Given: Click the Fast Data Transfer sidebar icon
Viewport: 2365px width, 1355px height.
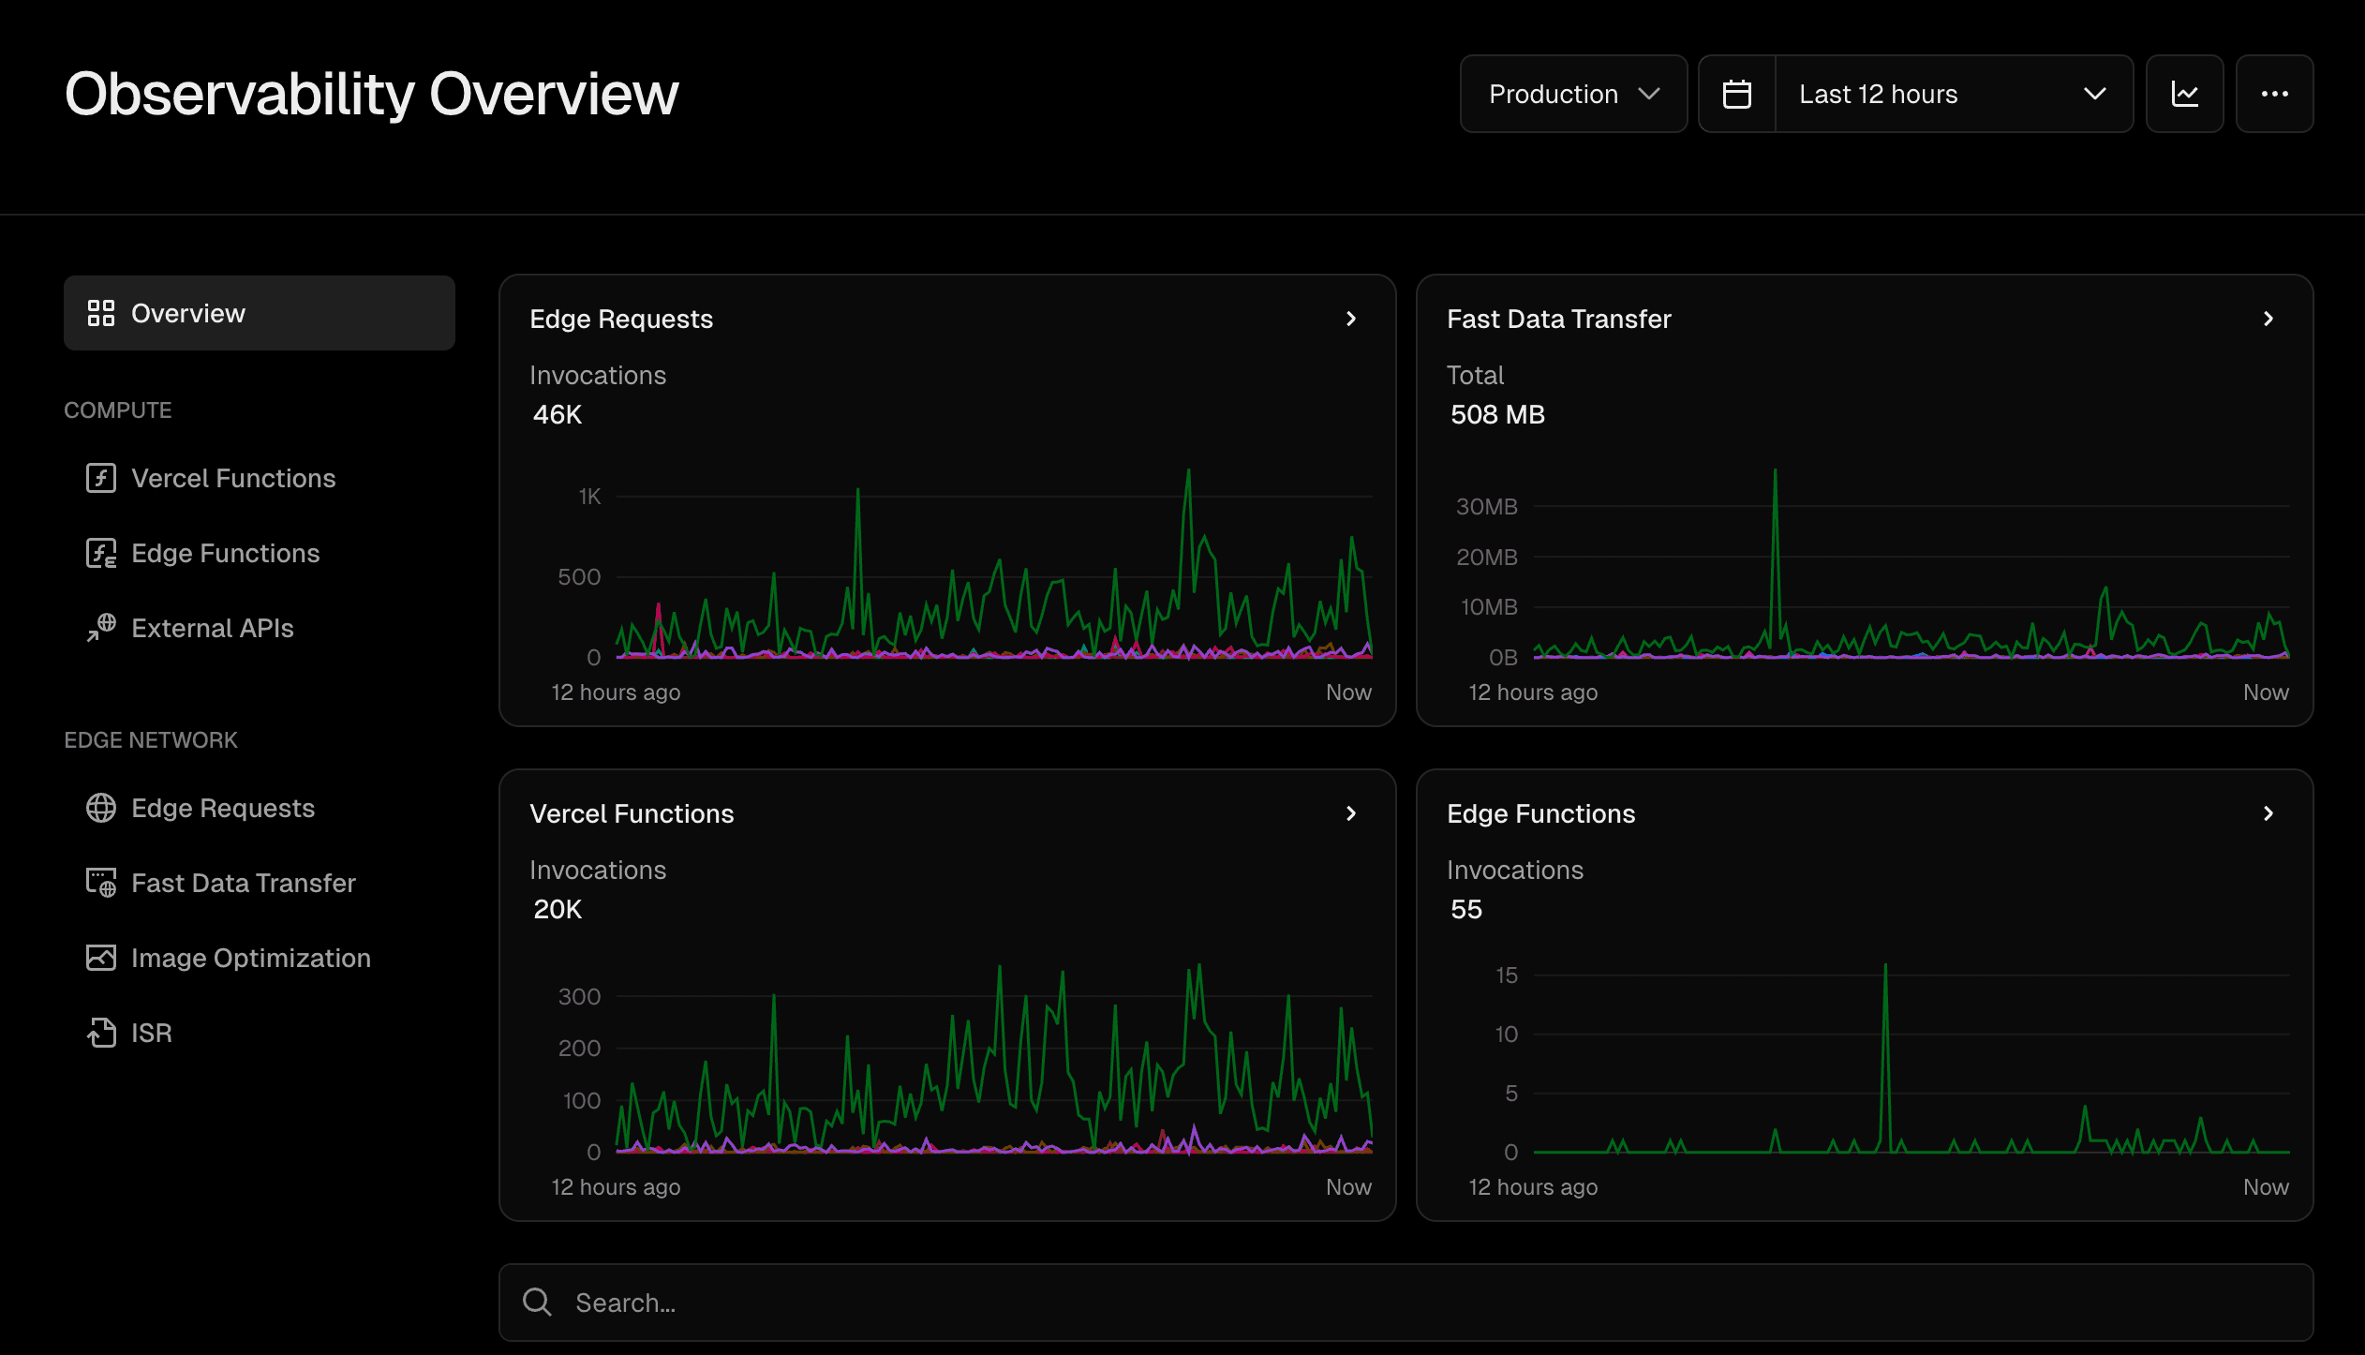Looking at the screenshot, I should [x=101, y=883].
